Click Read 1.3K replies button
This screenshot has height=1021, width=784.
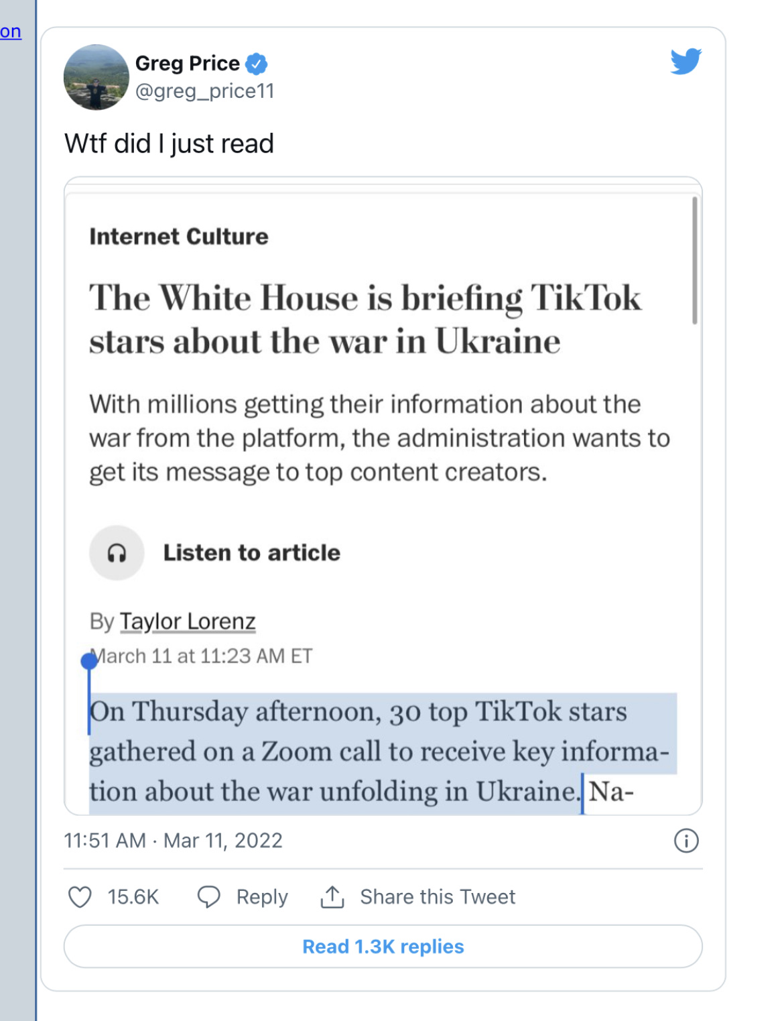click(383, 947)
